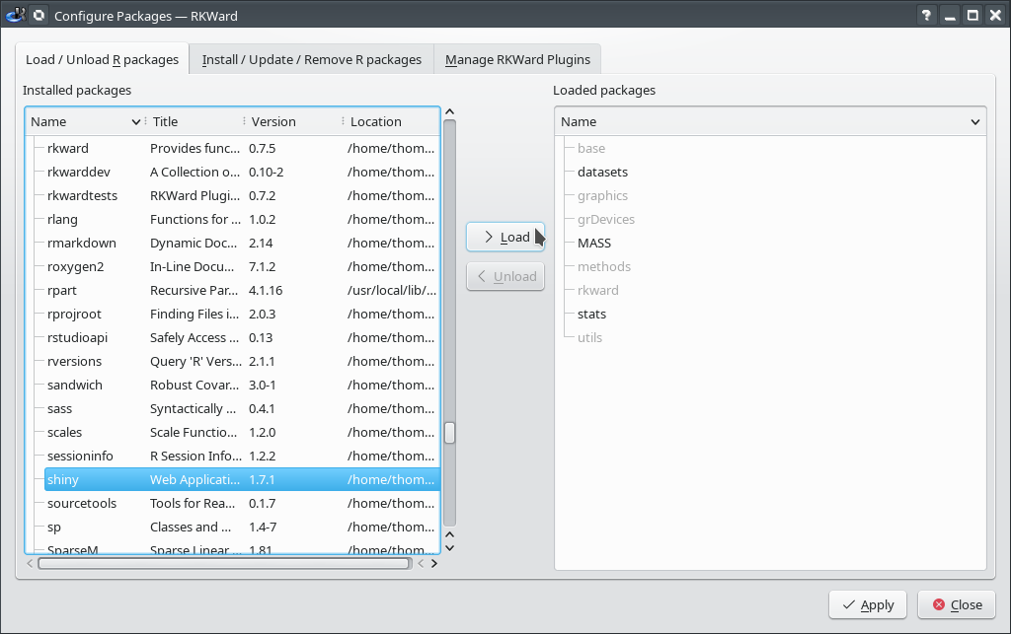The width and height of the screenshot is (1011, 634).
Task: Select the rlang package
Action: (242, 220)
